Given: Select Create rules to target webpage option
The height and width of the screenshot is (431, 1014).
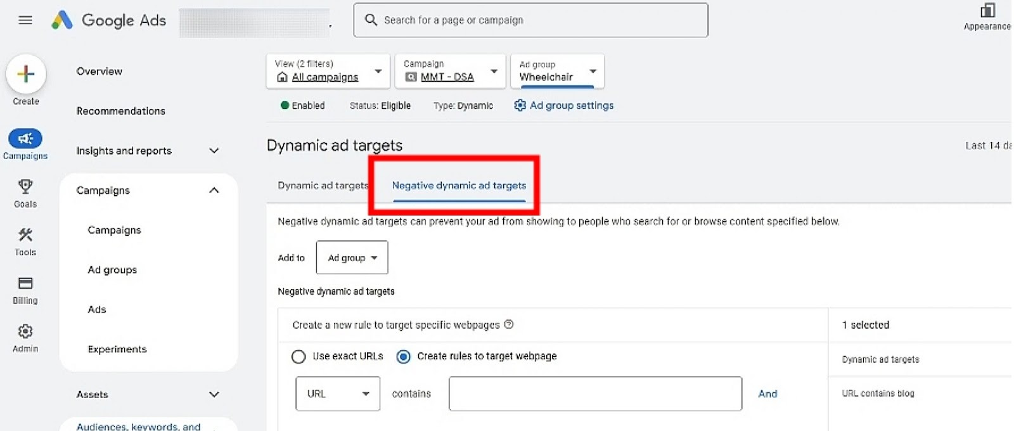Looking at the screenshot, I should (403, 357).
